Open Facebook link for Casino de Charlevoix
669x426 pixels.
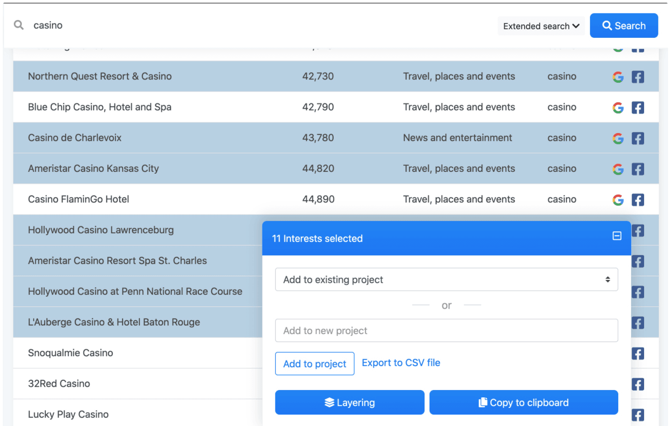click(x=638, y=138)
